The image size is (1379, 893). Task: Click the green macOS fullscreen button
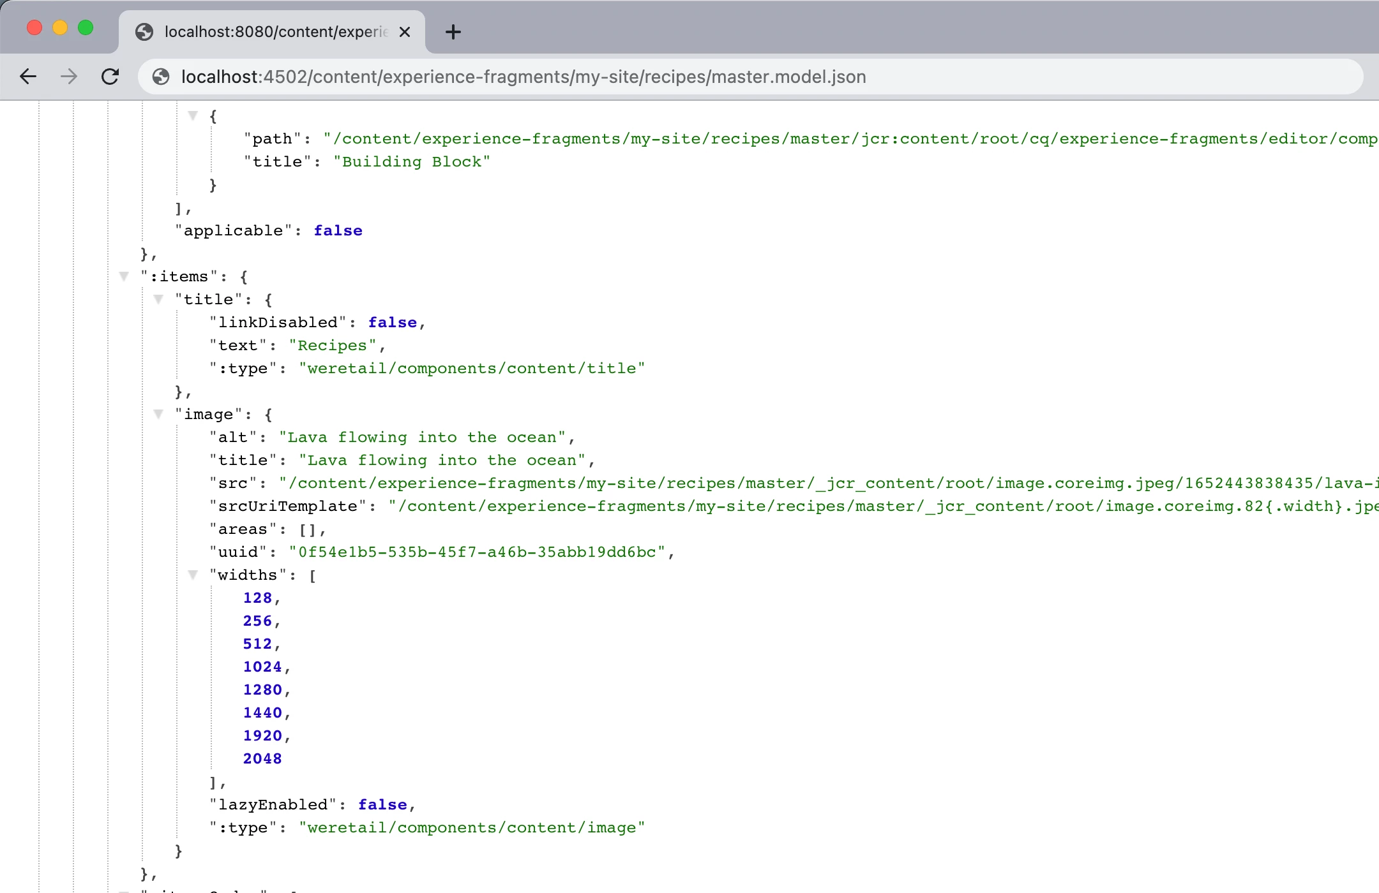(x=86, y=28)
